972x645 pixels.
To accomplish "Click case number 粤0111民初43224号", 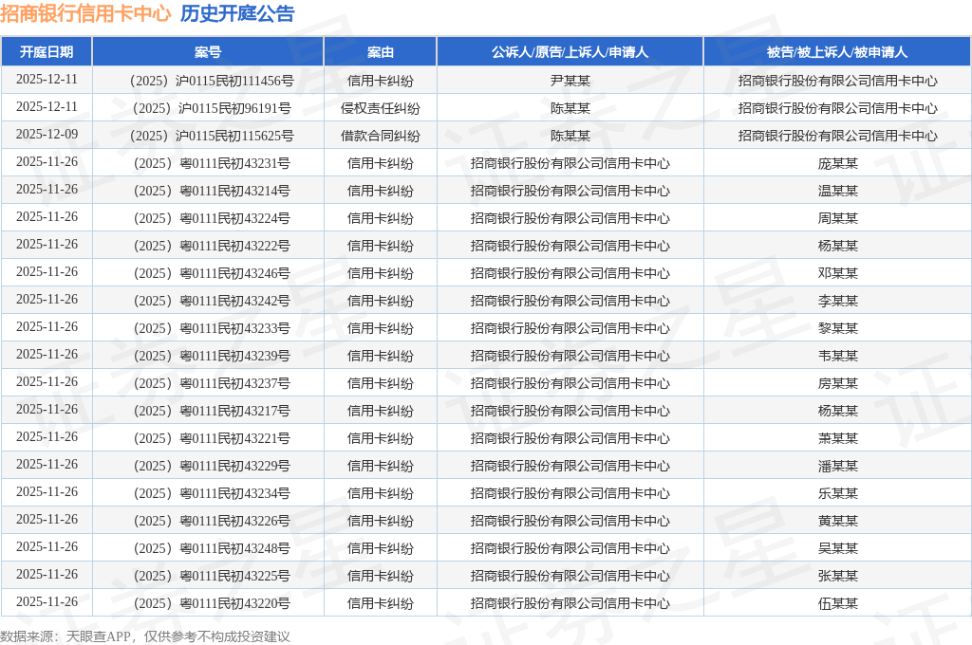I will (211, 218).
